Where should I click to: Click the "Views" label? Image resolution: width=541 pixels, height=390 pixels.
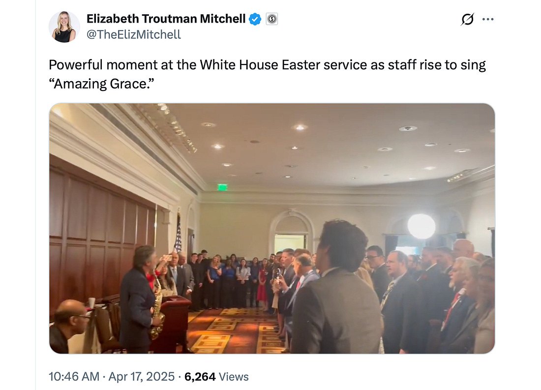pos(234,377)
